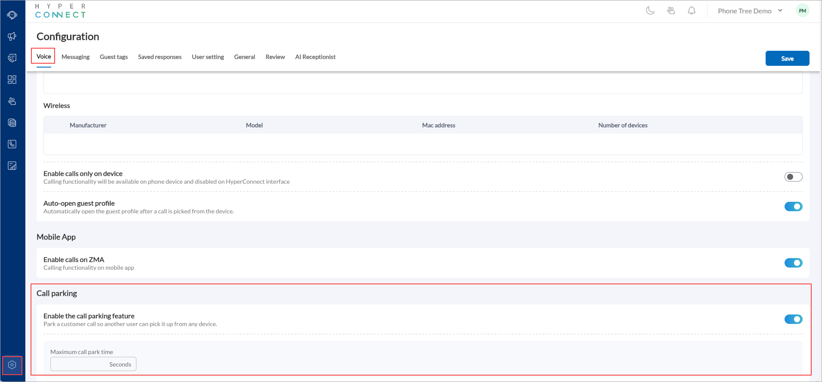The height and width of the screenshot is (382, 822).
Task: Enable the calls only on device toggle
Action: coord(793,177)
